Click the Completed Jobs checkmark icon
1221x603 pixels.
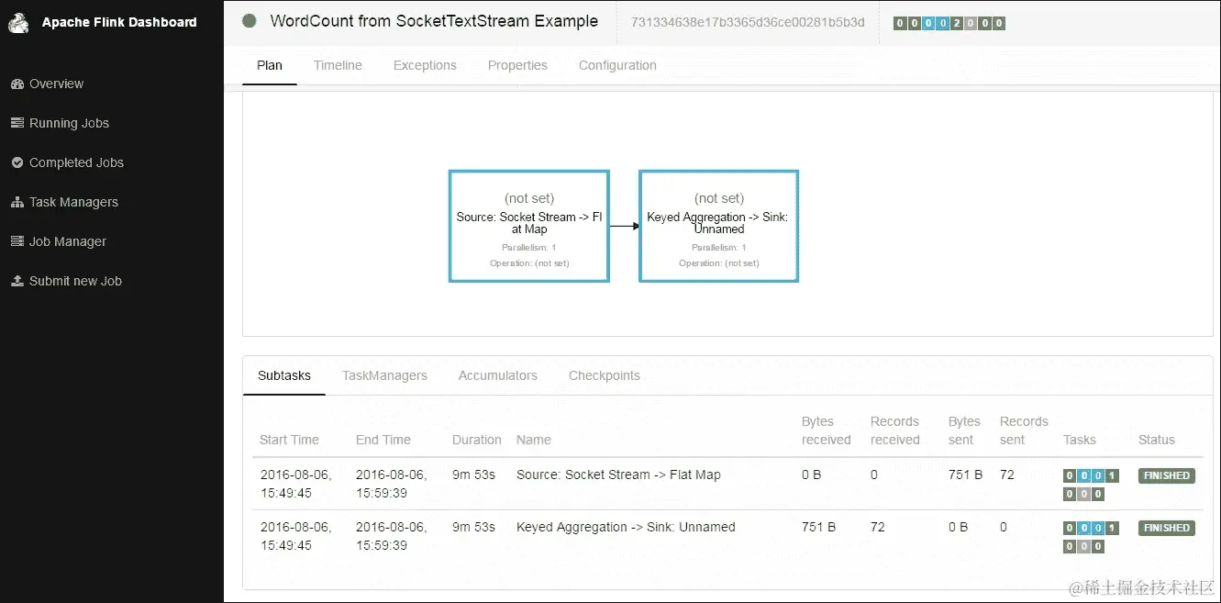[x=17, y=162]
